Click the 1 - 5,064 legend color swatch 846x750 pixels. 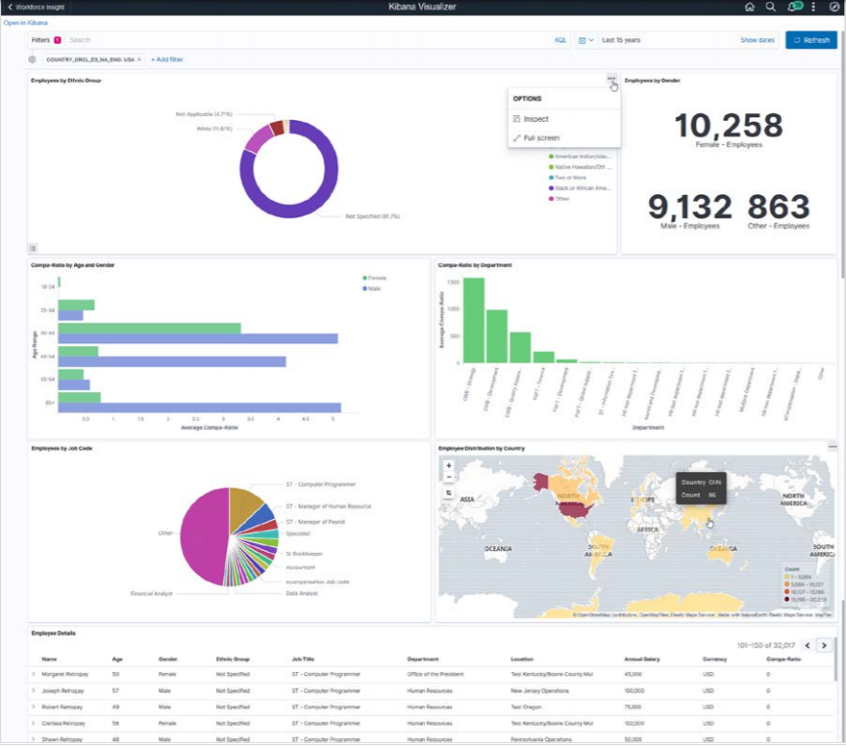tap(787, 576)
